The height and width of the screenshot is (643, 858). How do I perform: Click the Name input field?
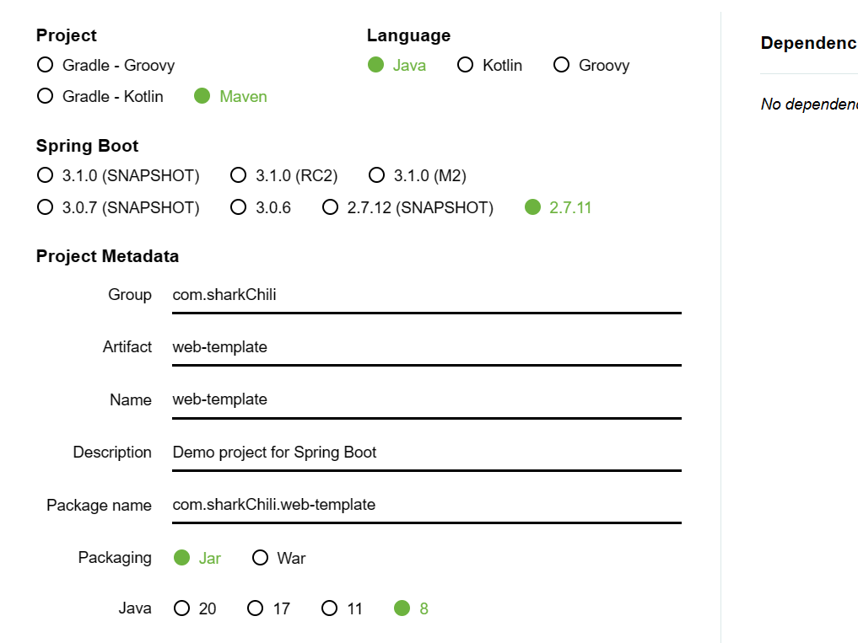pos(426,399)
